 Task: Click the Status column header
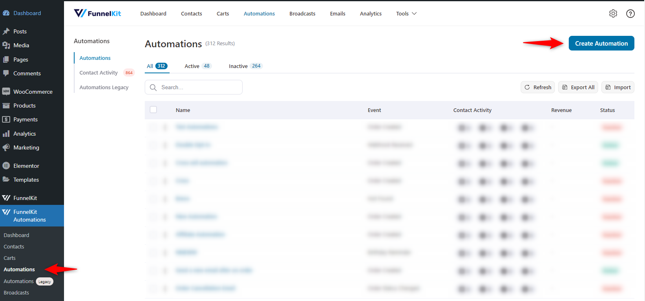(x=607, y=110)
